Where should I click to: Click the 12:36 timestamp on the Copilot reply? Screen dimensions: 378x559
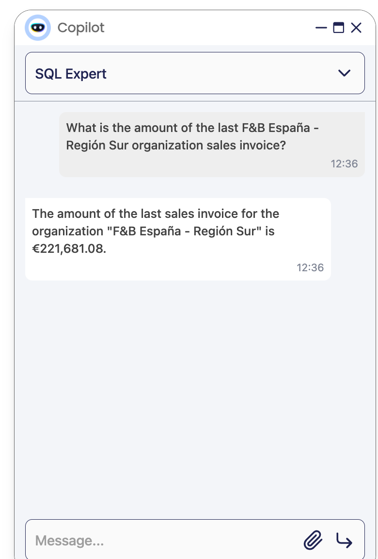point(310,267)
